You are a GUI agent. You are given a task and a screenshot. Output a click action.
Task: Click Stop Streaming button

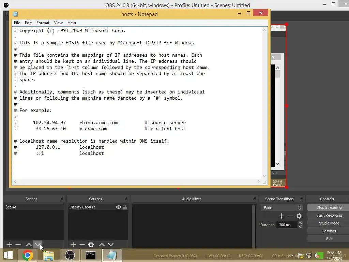click(329, 207)
